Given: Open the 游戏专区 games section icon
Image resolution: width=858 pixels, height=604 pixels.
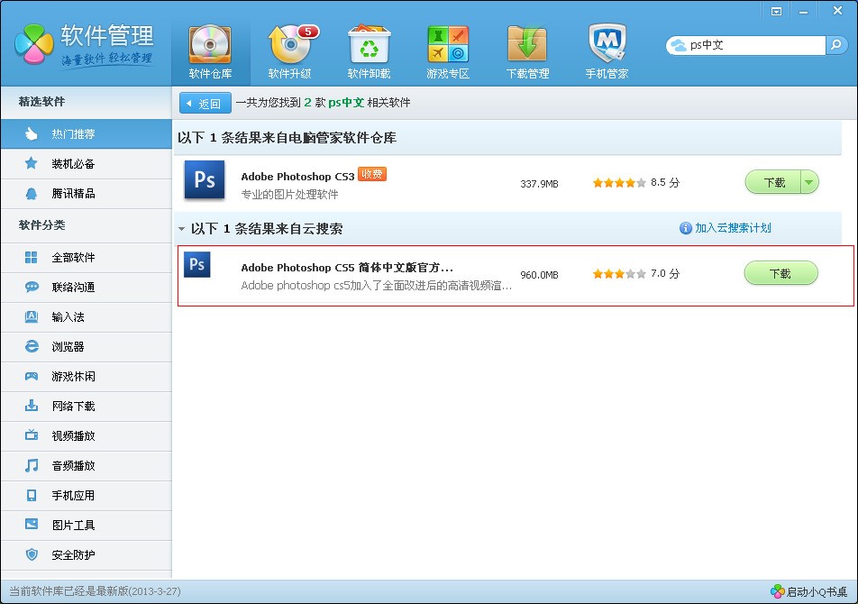Looking at the screenshot, I should [448, 45].
